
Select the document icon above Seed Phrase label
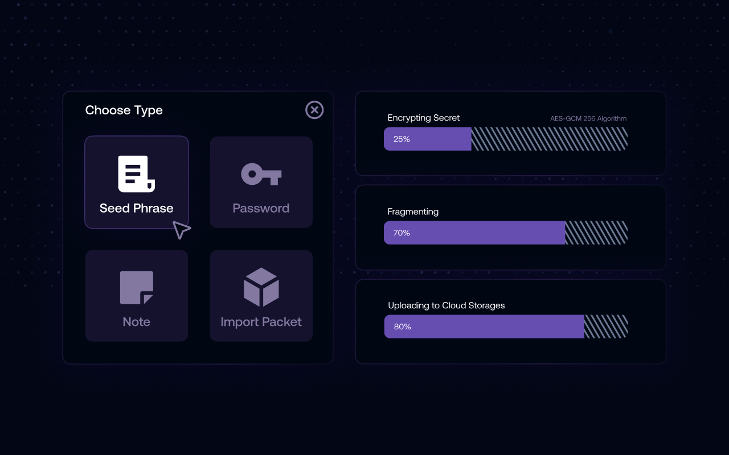coord(136,173)
